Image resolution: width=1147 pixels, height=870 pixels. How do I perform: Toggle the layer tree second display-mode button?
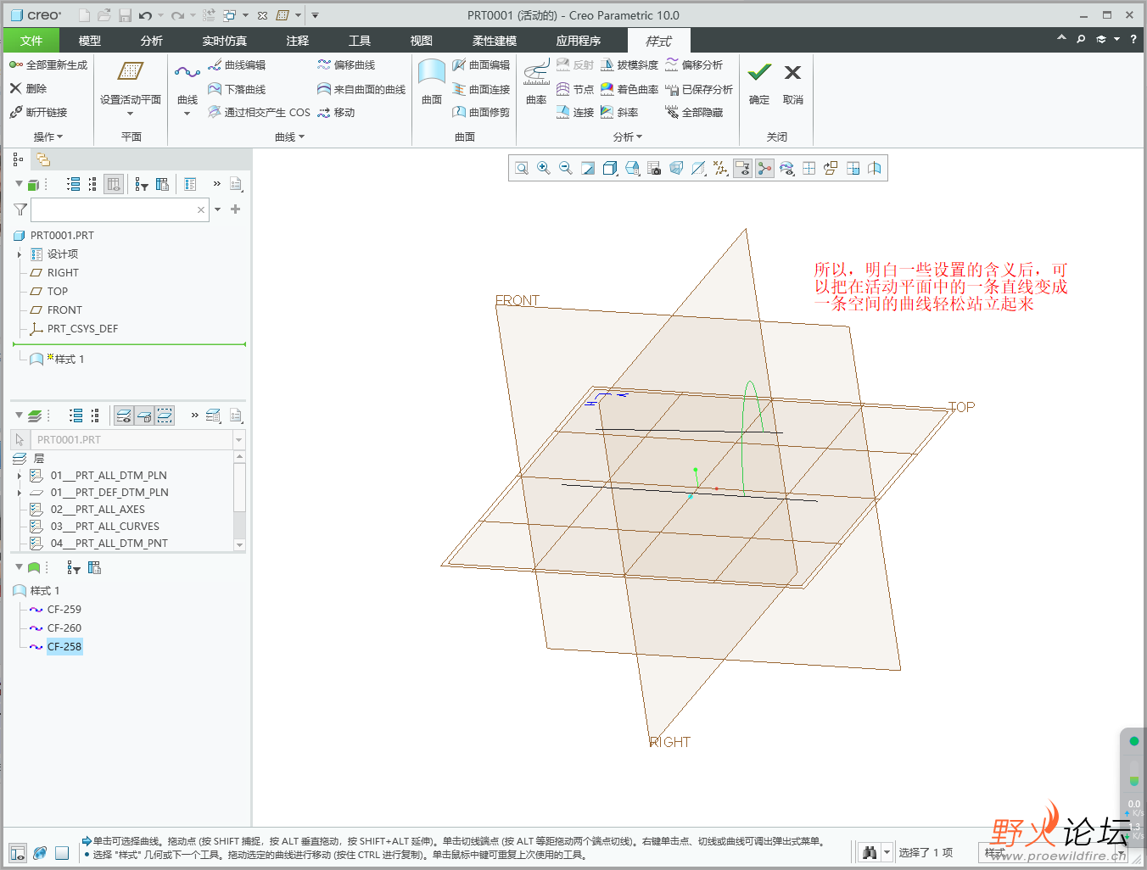[x=144, y=415]
